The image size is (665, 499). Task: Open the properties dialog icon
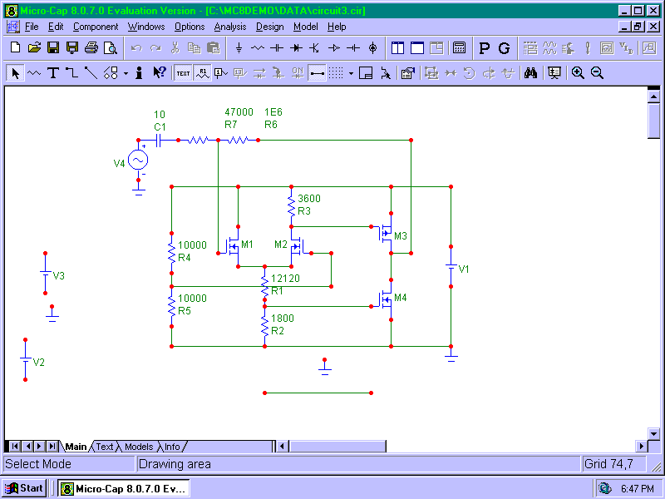[408, 73]
